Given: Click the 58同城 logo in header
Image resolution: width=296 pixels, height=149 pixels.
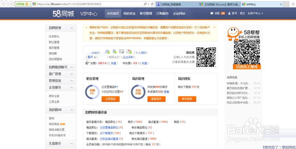Looking at the screenshot, I should coord(63,14).
